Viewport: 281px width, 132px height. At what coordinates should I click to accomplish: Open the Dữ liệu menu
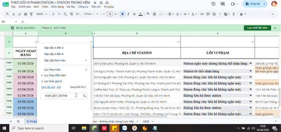pos(71,7)
